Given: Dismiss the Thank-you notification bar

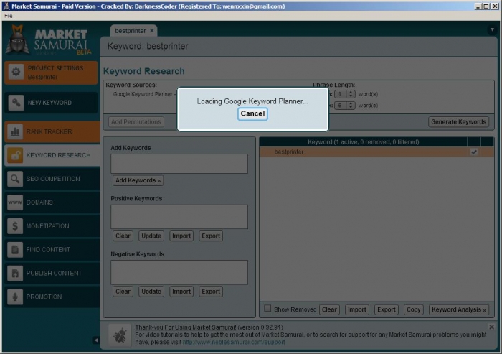Looking at the screenshot, I should click(491, 327).
